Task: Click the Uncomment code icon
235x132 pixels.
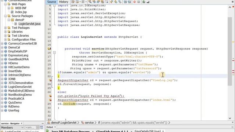Action: pos(148,2)
